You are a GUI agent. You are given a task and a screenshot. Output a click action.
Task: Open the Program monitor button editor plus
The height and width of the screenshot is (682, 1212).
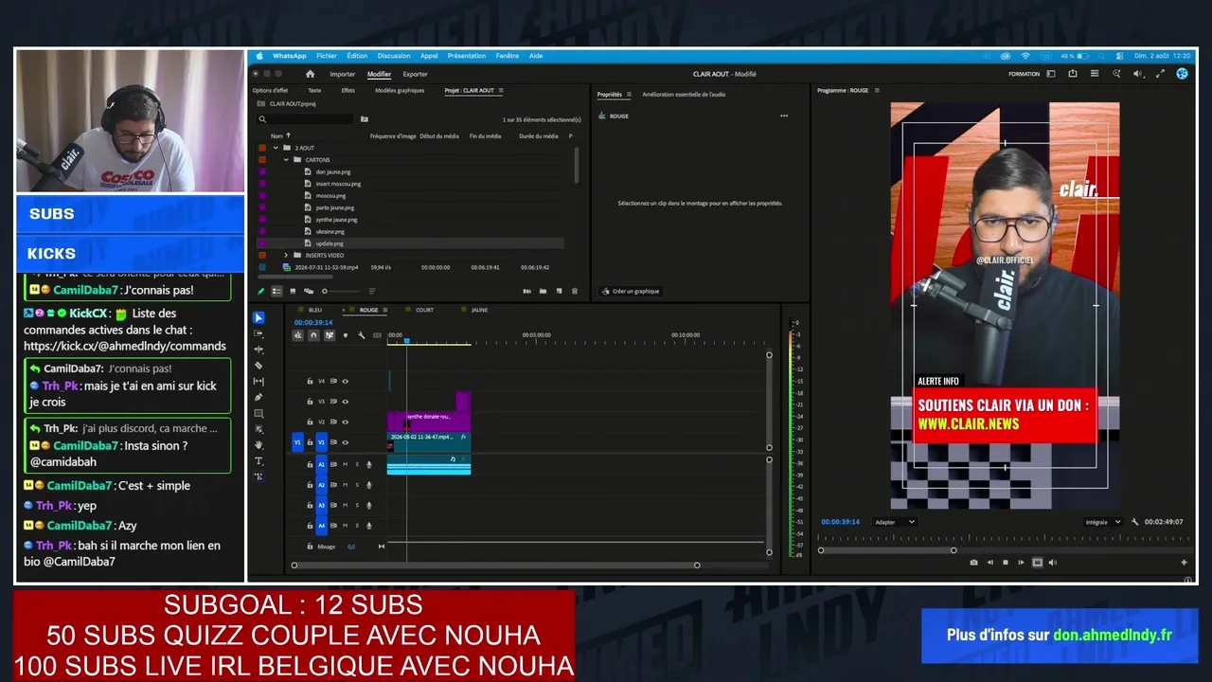(1184, 563)
